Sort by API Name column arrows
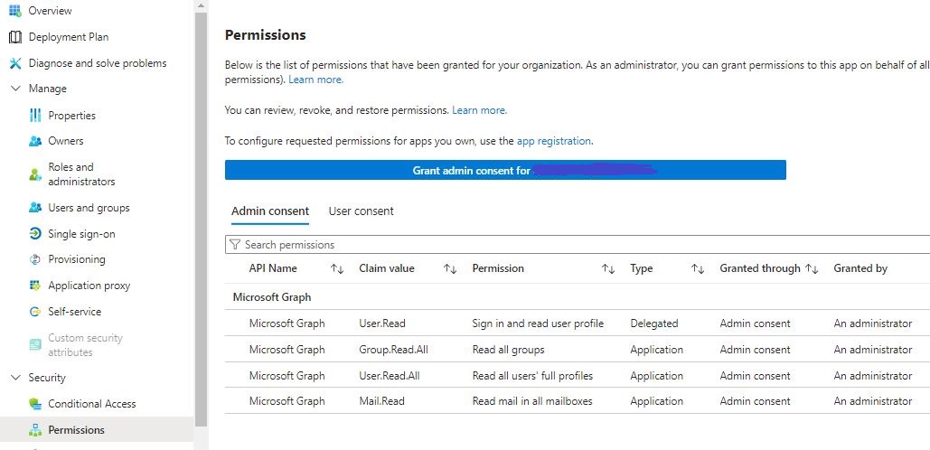This screenshot has height=450, width=930. coord(337,268)
